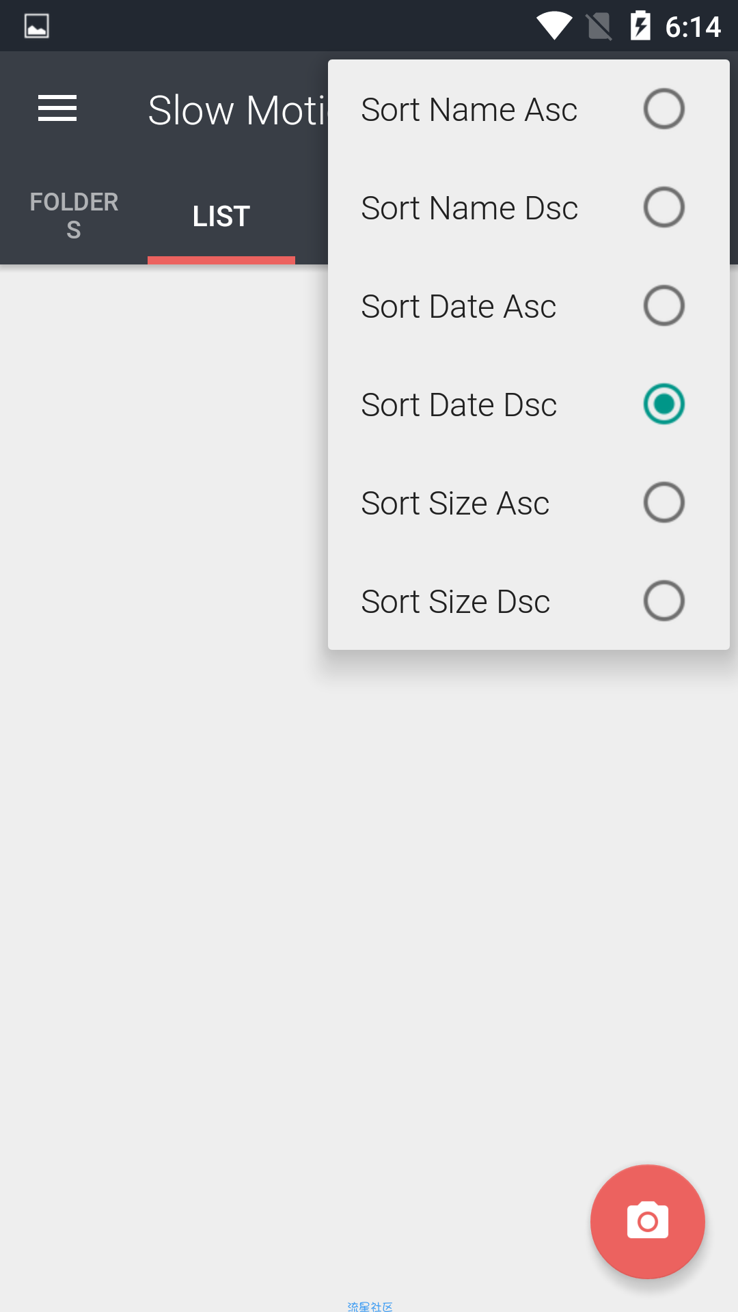Viewport: 738px width, 1312px height.
Task: Select the Sort Name Dsc radio button
Action: tap(664, 207)
